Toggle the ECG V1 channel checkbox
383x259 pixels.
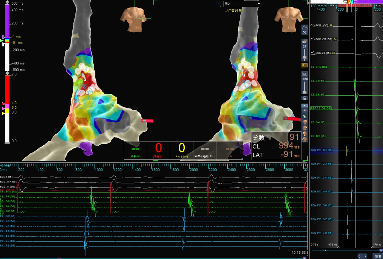click(312, 52)
